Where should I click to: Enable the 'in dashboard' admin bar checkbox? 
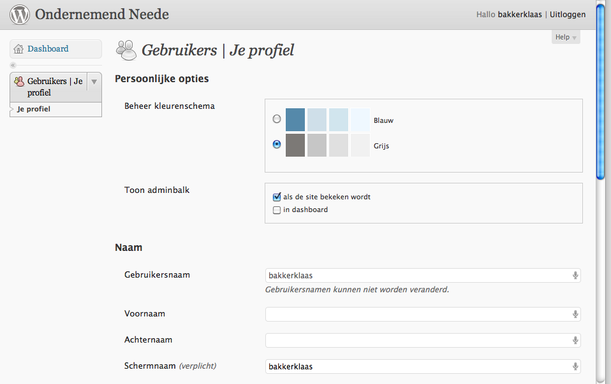click(277, 210)
